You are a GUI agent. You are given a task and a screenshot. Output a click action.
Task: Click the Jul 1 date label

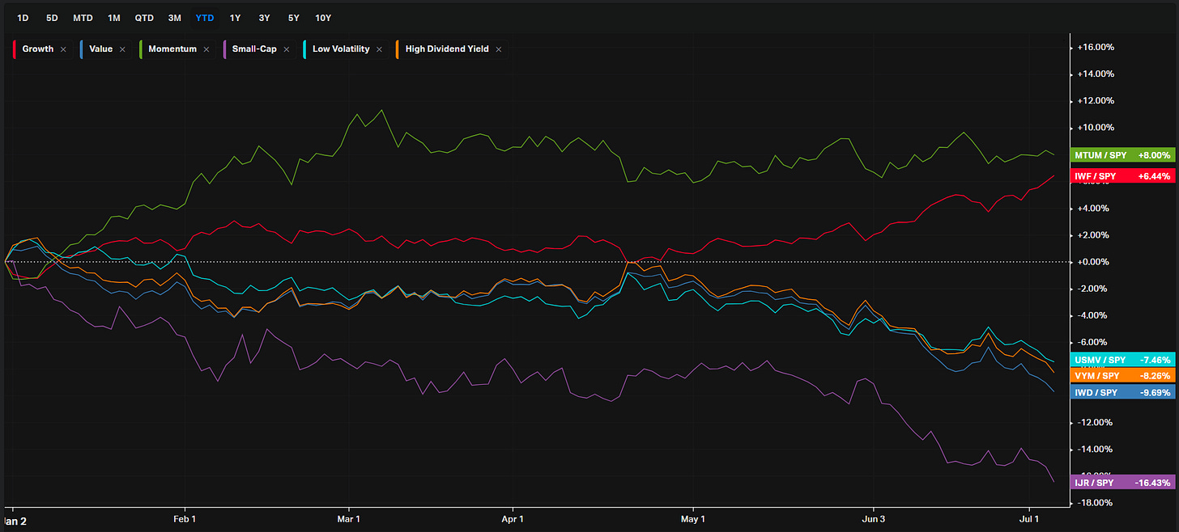[1030, 519]
